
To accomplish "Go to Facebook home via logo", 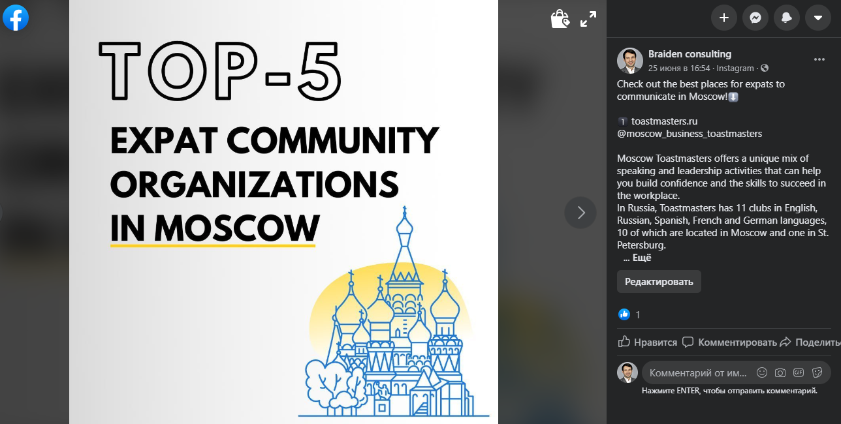I will pos(16,18).
